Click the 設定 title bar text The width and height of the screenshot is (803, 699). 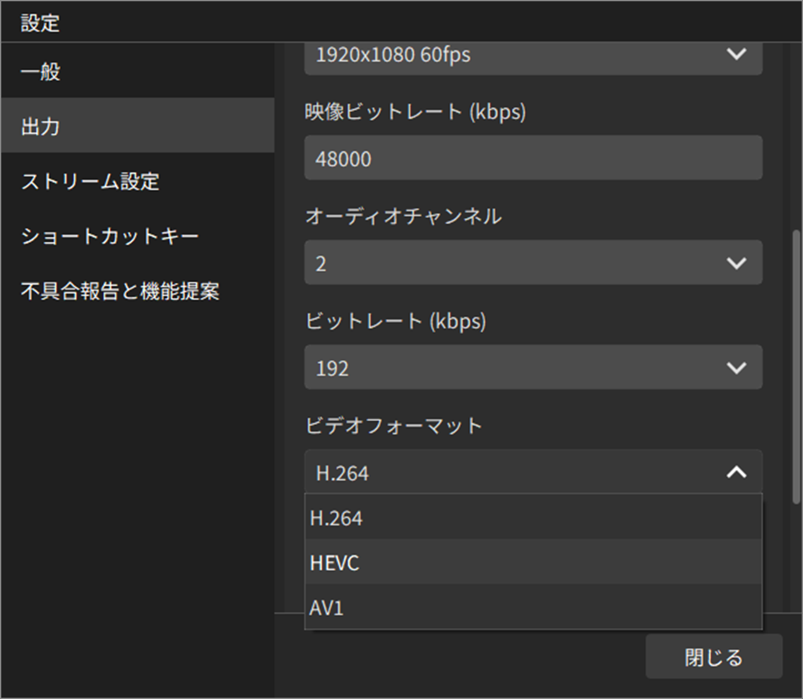40,22
